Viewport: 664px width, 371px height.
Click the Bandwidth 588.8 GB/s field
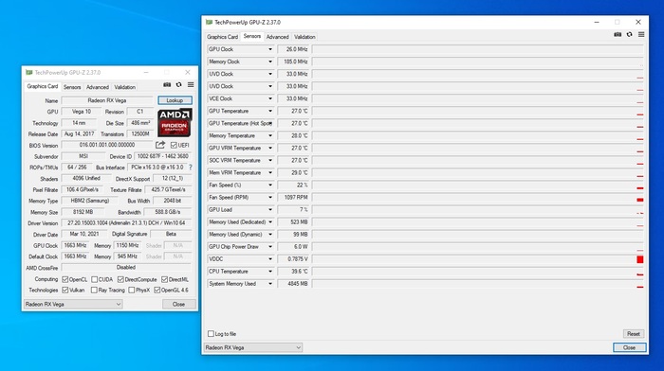pyautogui.click(x=167, y=212)
